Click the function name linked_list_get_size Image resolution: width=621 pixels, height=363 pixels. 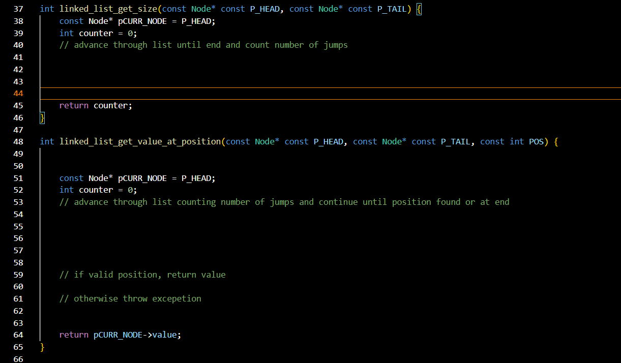[x=110, y=9]
